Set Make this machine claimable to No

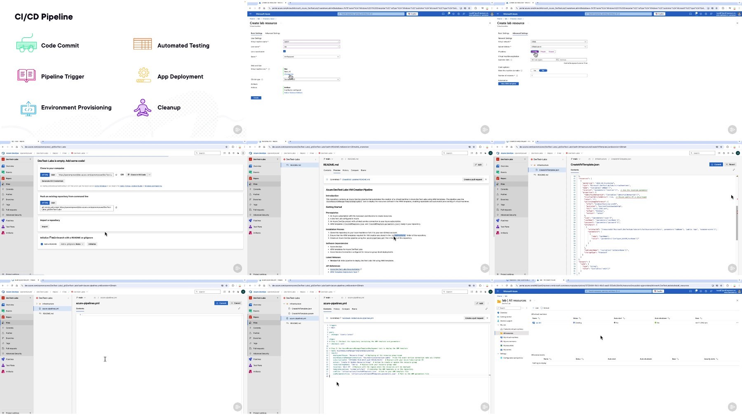543,70
